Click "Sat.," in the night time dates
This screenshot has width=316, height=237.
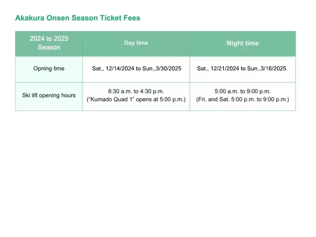click(x=203, y=68)
